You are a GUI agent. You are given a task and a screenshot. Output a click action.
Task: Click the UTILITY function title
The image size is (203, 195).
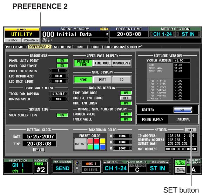click(22, 34)
